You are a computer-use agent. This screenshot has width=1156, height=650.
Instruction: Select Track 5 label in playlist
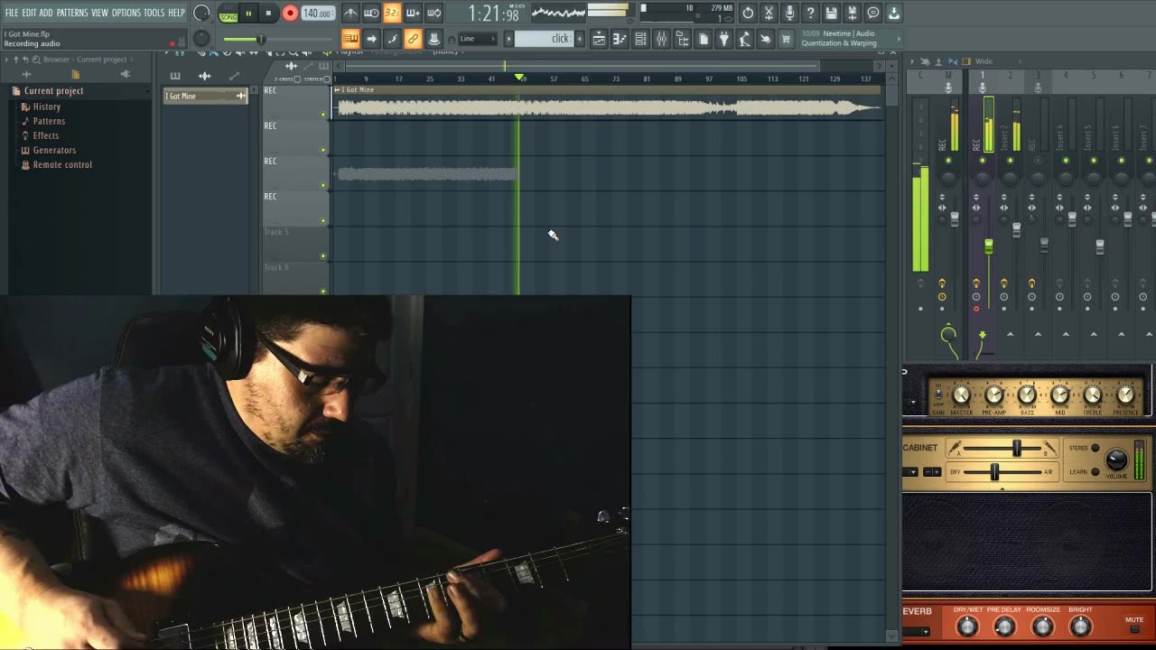276,232
